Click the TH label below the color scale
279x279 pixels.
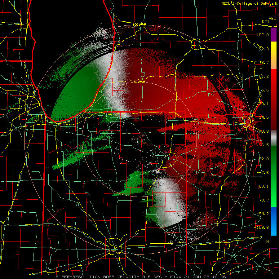[x=266, y=241]
